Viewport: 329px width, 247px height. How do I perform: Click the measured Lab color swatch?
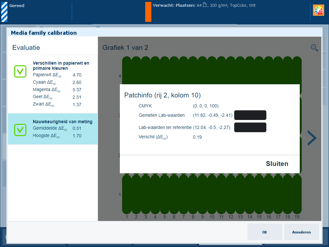click(x=250, y=115)
